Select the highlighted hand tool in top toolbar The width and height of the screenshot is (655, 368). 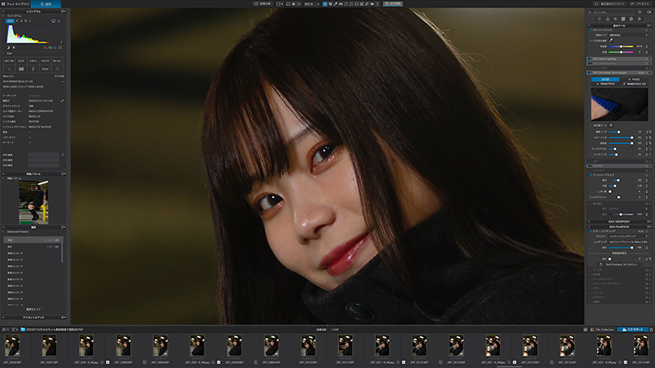325,4
